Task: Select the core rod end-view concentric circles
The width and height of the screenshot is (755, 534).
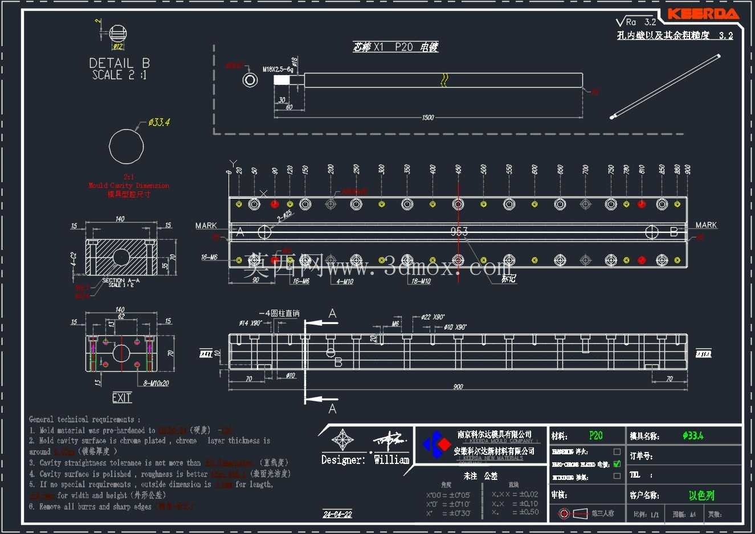Action: [x=250, y=80]
